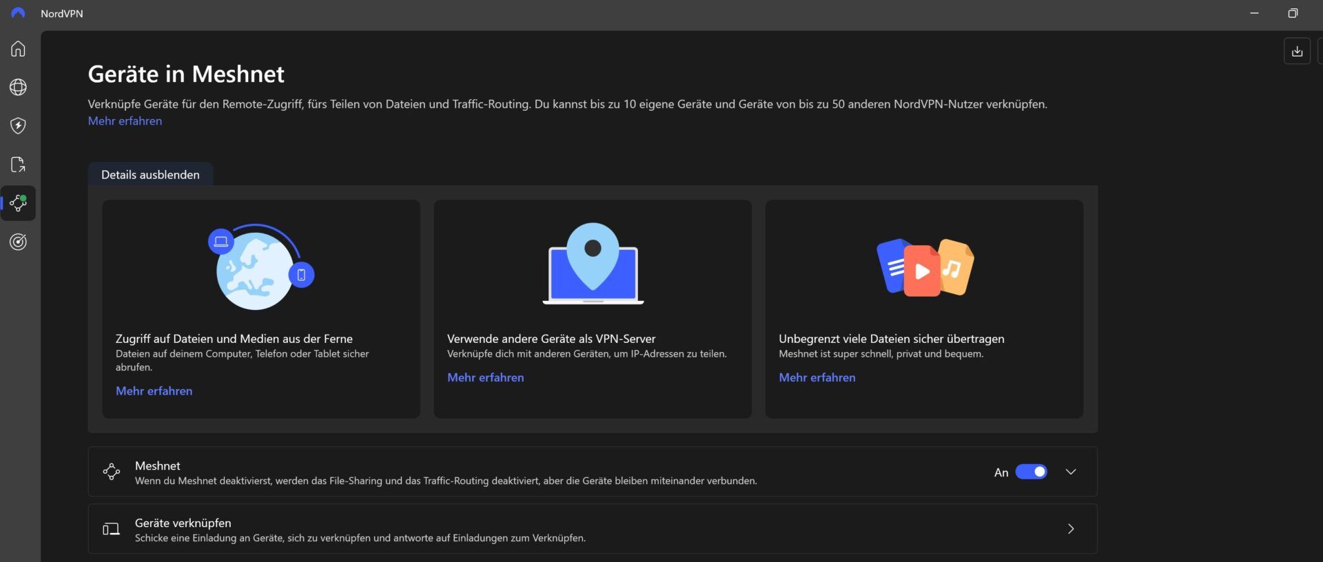Image resolution: width=1323 pixels, height=562 pixels.
Task: Open Mehr erfahren under VPN-Server card
Action: 485,377
